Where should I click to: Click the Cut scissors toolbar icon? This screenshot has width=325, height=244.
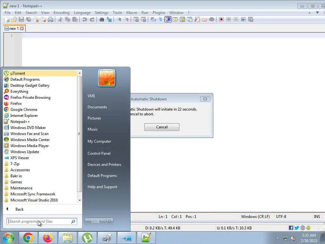60,19
